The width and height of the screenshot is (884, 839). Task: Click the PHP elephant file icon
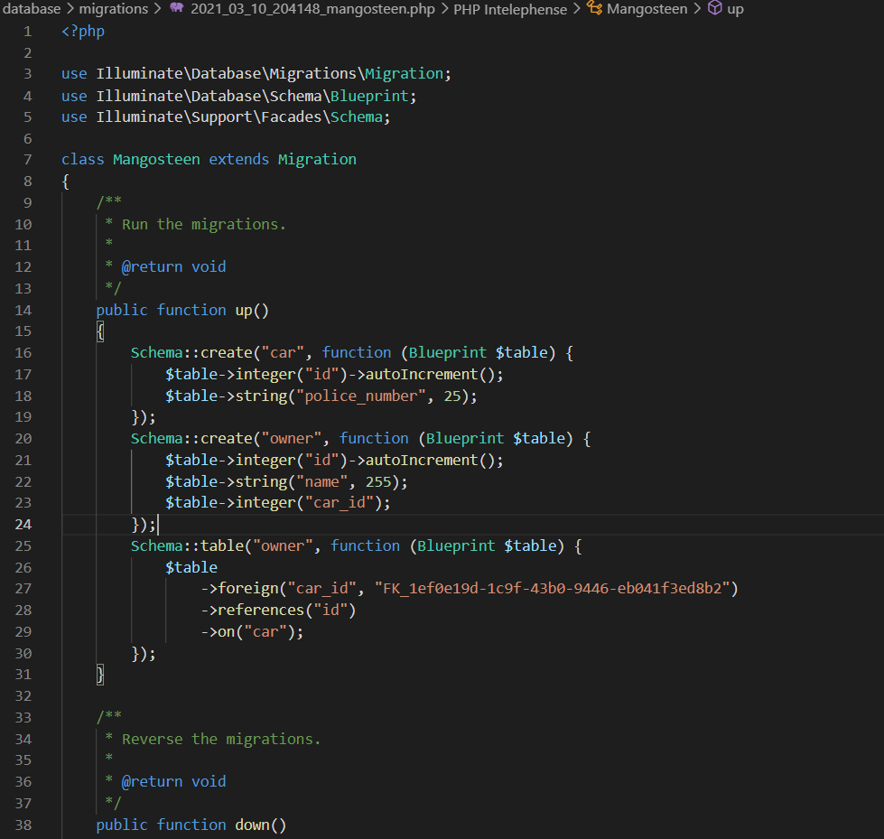(177, 8)
